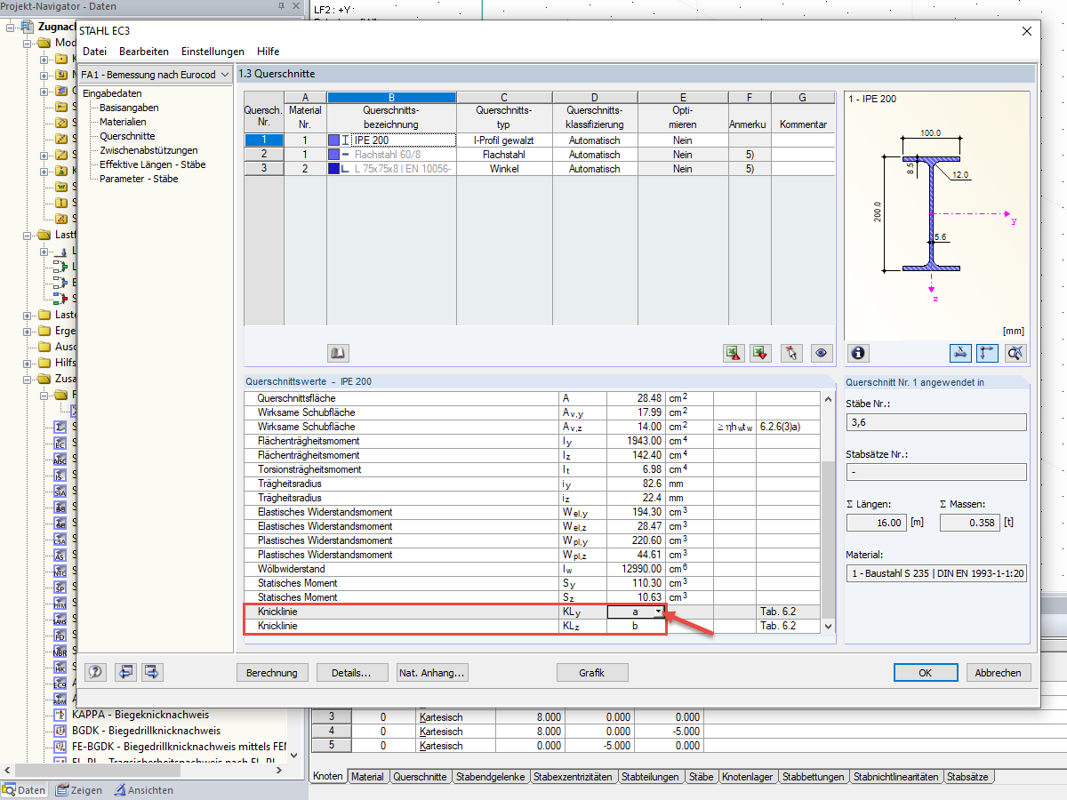Click the Berechnung button
This screenshot has width=1067, height=800.
click(x=273, y=673)
